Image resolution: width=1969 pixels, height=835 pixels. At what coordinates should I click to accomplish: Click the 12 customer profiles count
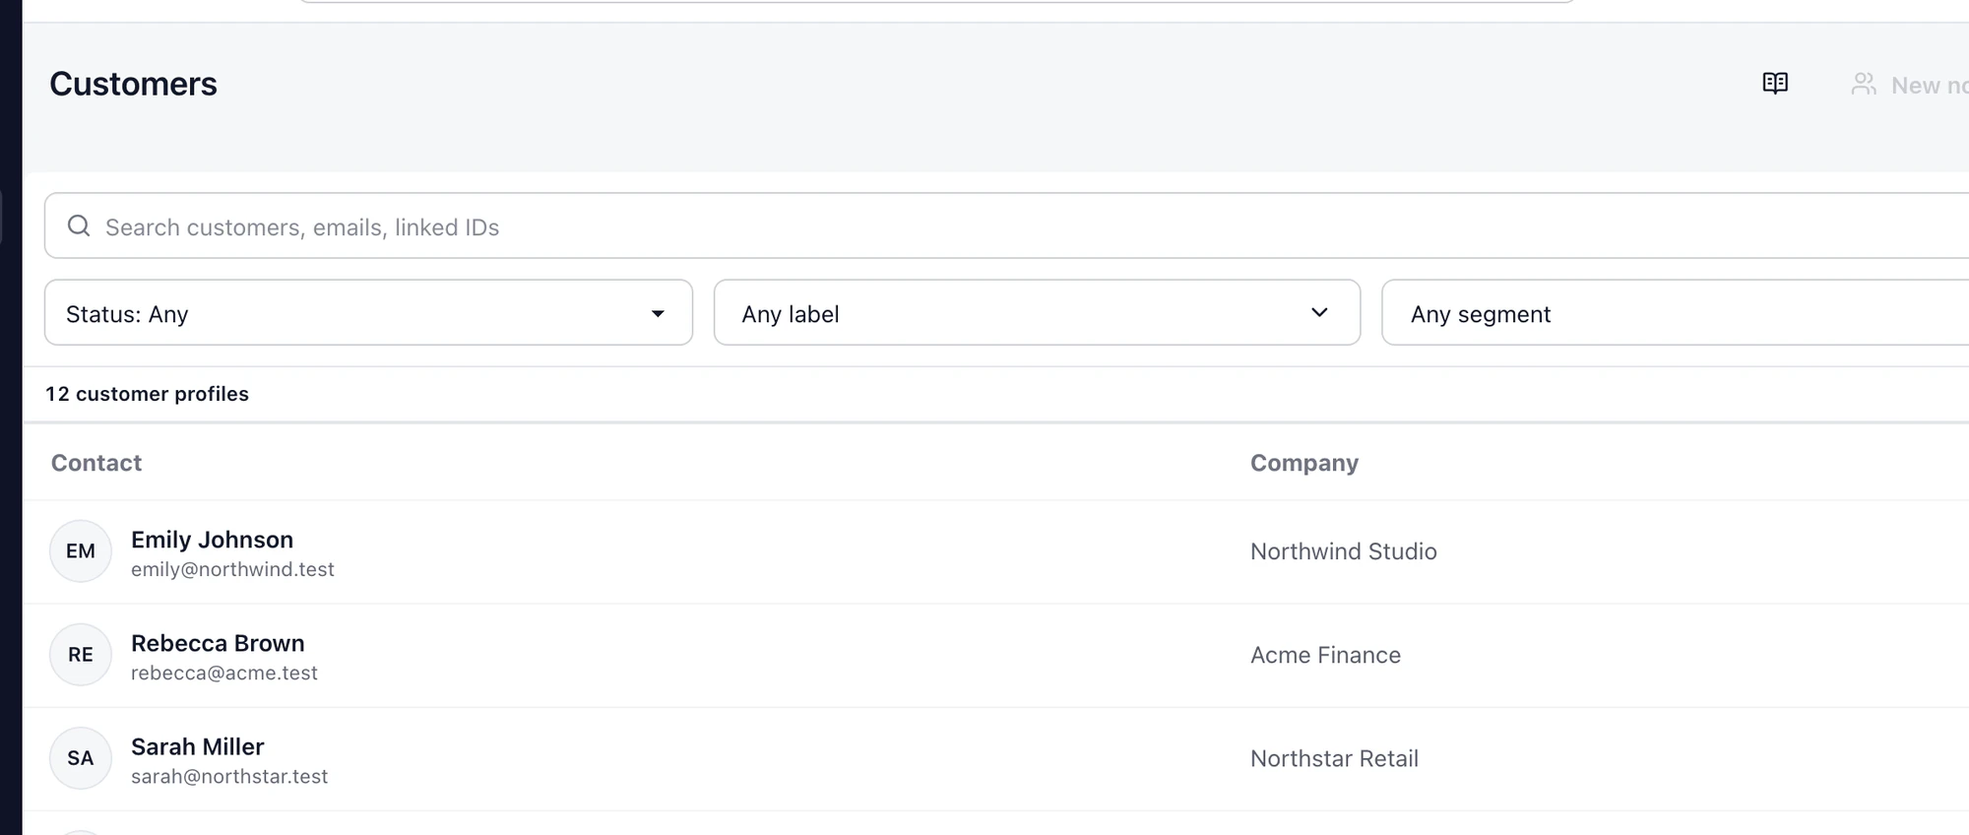pyautogui.click(x=147, y=394)
